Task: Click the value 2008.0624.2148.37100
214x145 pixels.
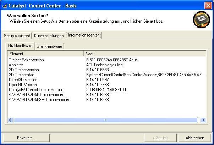Action: [x=106, y=90]
